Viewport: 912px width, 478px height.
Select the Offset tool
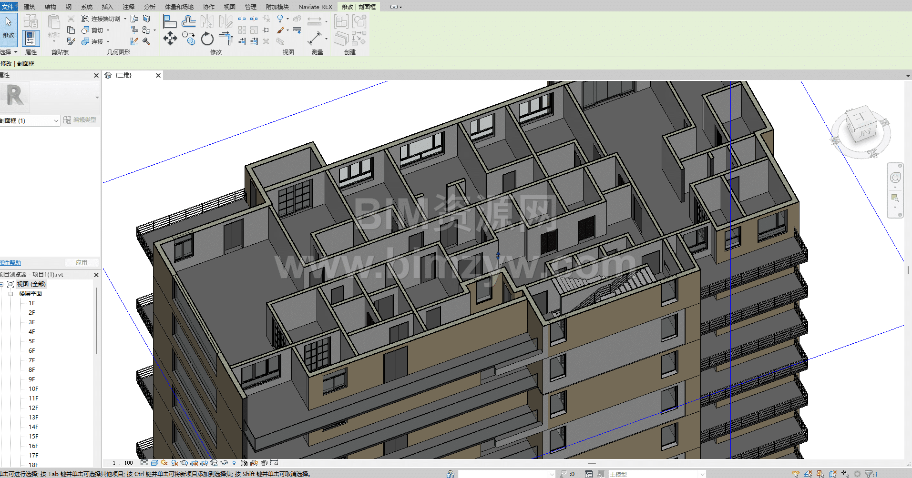coord(189,21)
